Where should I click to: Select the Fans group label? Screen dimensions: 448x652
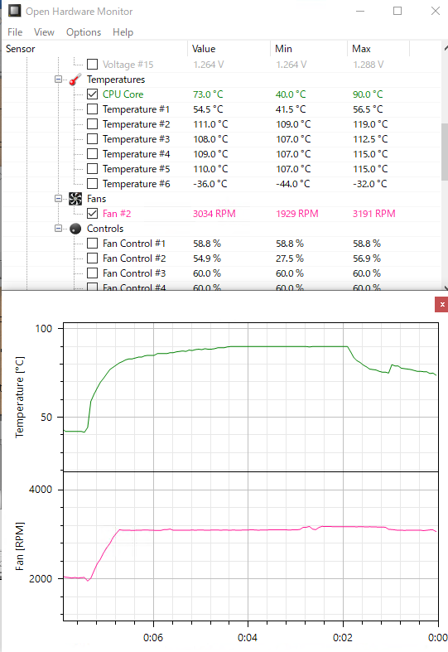coord(96,199)
